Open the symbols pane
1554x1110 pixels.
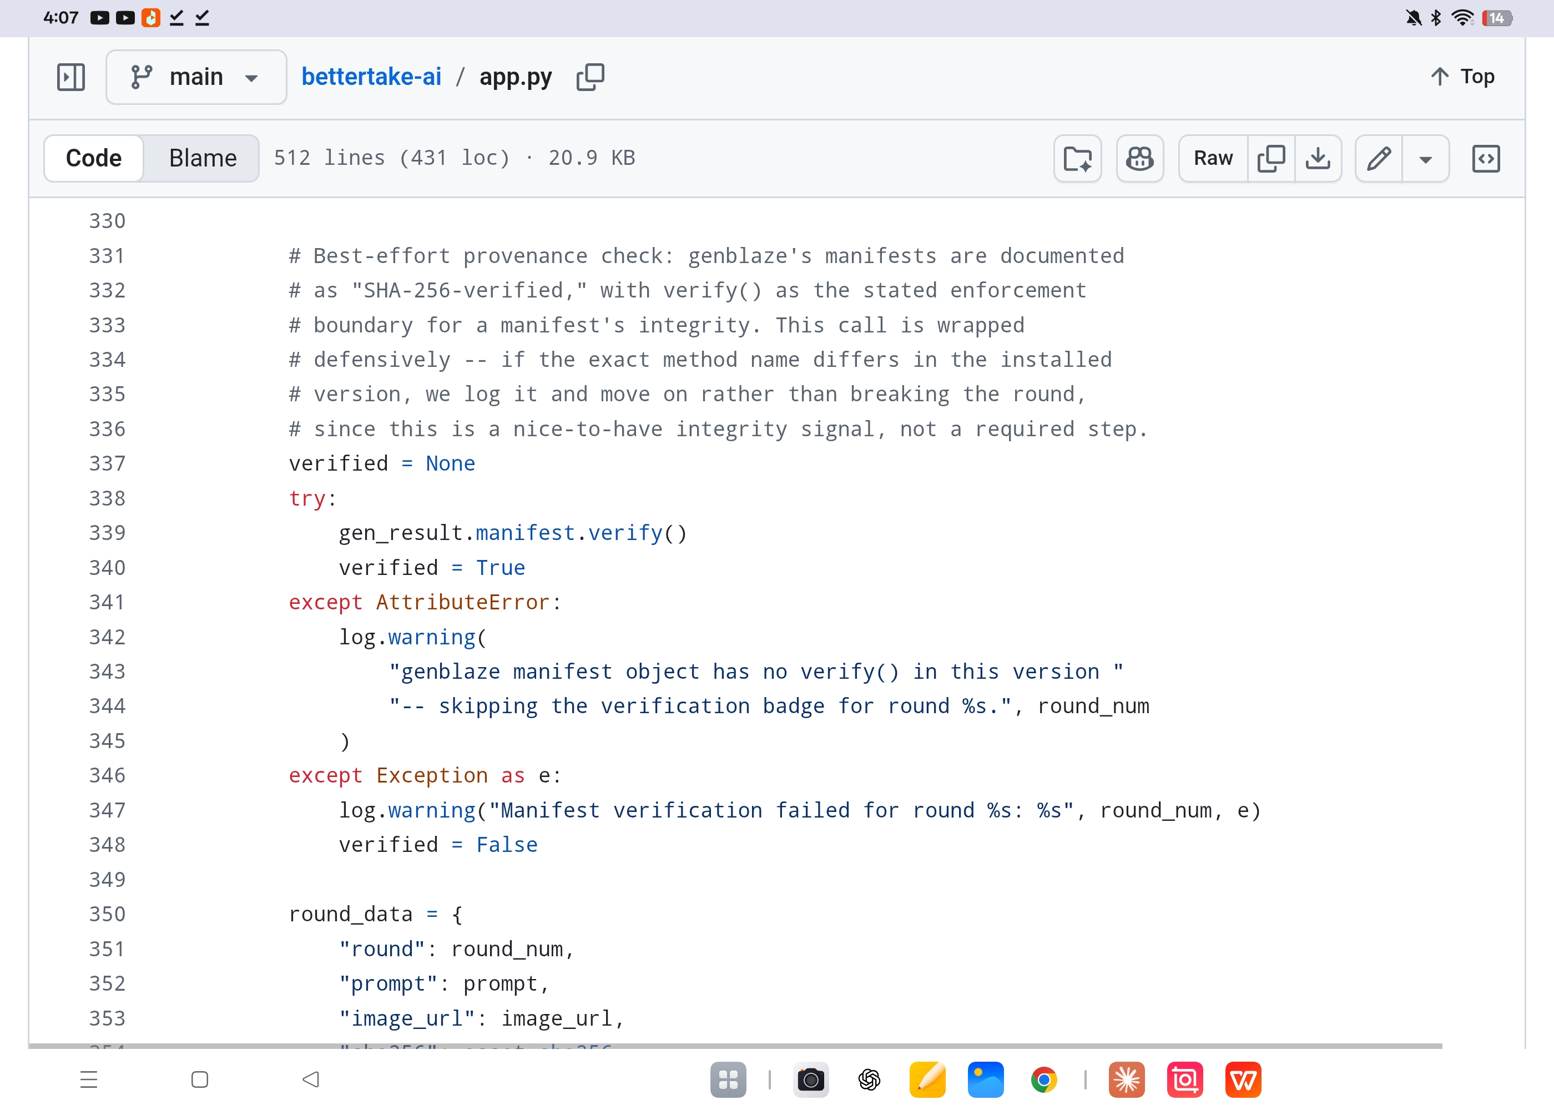1486,159
